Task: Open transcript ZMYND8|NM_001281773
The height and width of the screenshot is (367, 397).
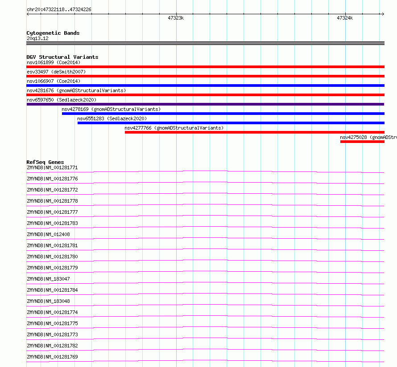Action: [x=52, y=334]
